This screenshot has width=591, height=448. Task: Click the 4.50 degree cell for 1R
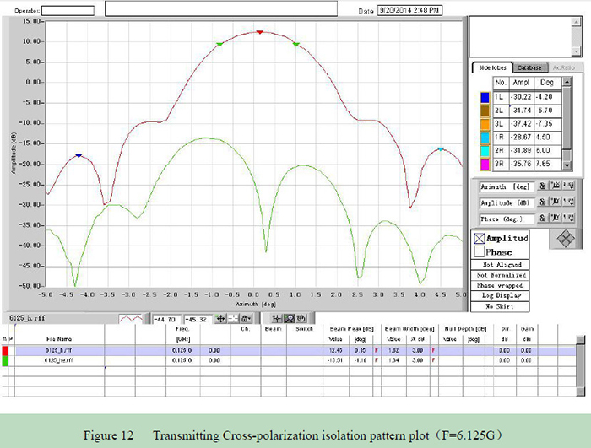547,138
